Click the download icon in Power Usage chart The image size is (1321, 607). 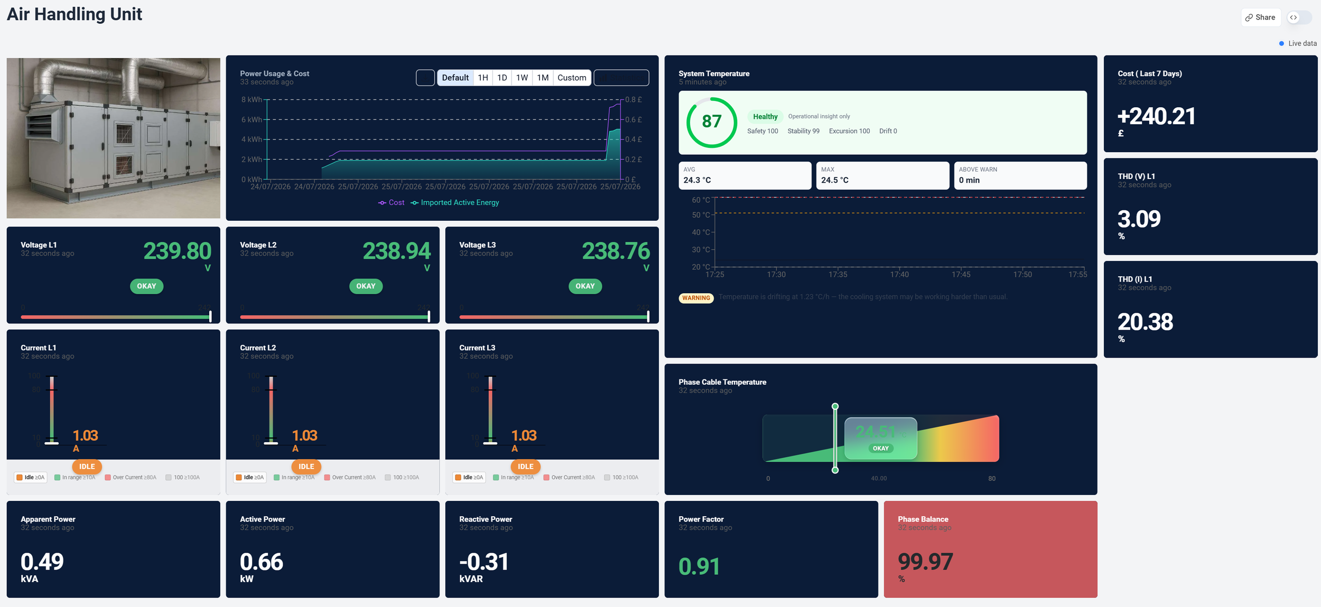425,78
